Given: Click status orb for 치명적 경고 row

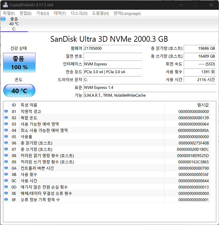Looking at the screenshot, I should point(6,111).
